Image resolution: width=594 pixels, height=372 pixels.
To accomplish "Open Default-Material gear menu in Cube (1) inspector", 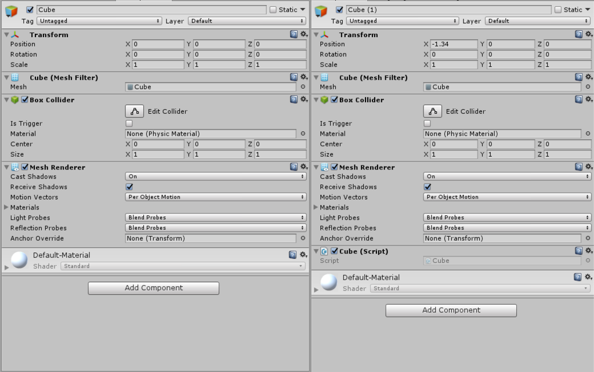I will [588, 277].
